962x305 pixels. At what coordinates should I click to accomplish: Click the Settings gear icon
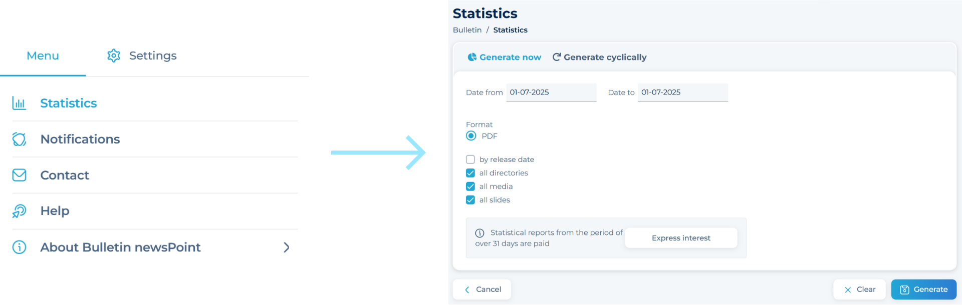(114, 55)
